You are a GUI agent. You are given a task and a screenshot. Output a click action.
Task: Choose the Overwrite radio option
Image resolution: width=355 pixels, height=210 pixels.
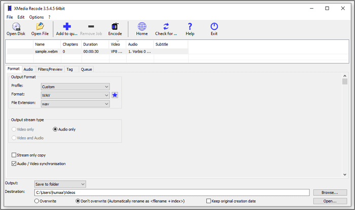(37, 201)
